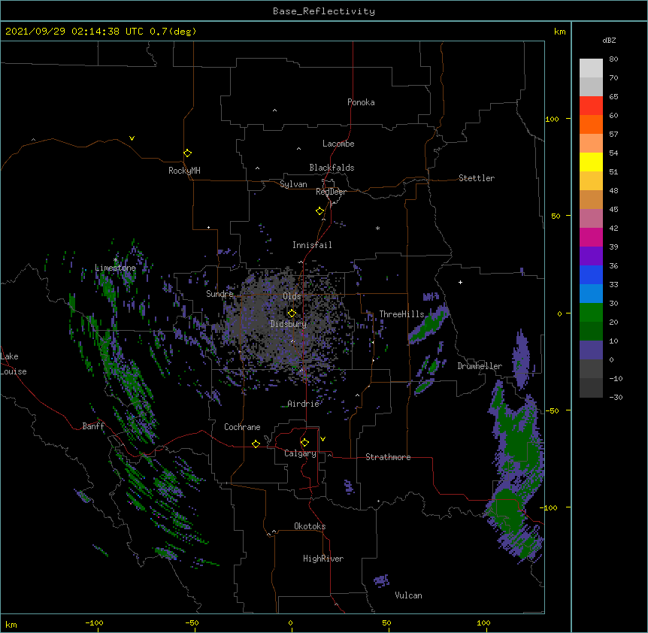Click the light gray 70-80 dBZ swatch

591,68
